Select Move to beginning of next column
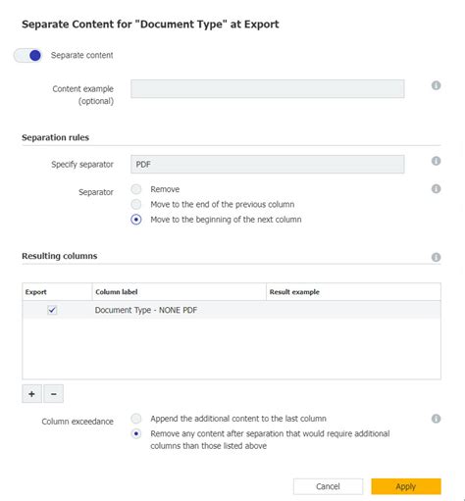 (x=136, y=220)
